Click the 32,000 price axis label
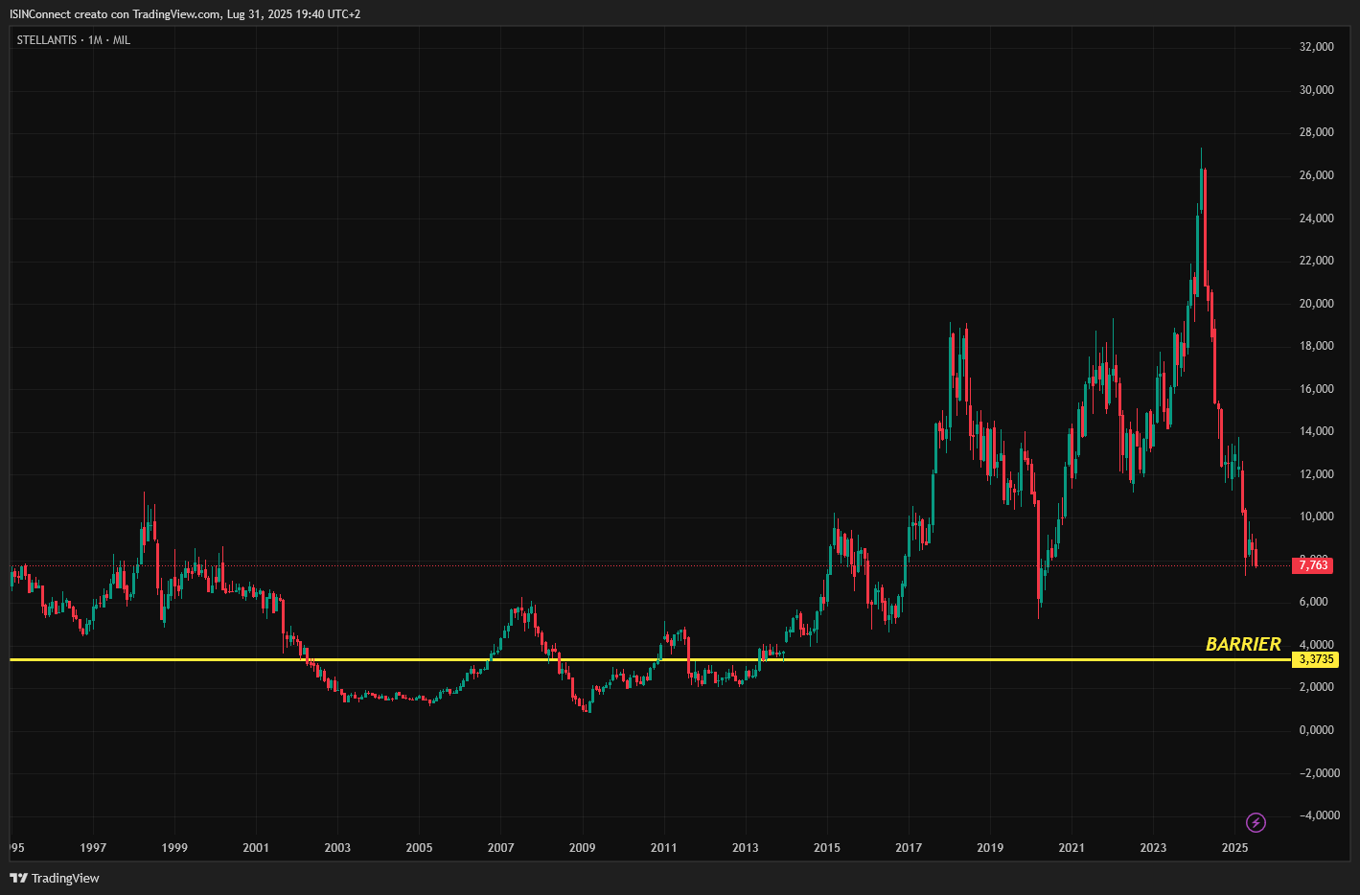 coord(1317,47)
